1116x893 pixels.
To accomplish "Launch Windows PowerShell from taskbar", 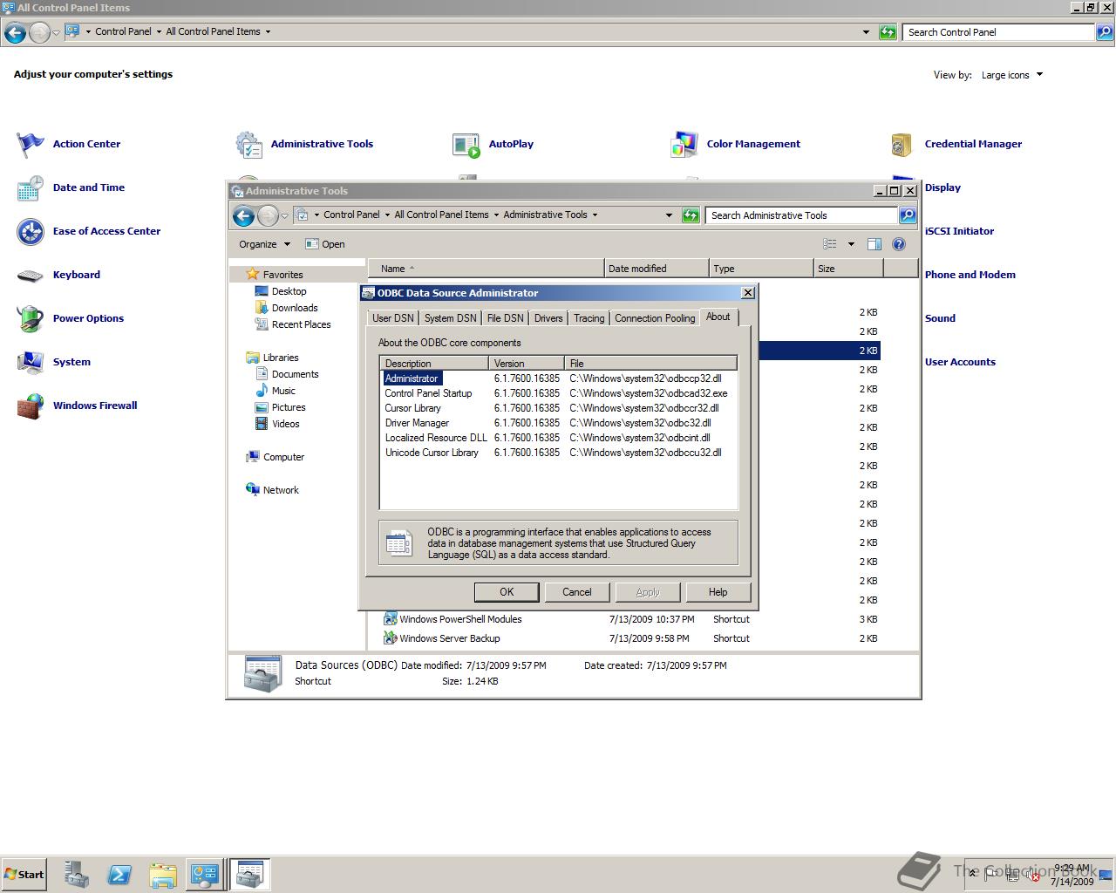I will [x=119, y=875].
